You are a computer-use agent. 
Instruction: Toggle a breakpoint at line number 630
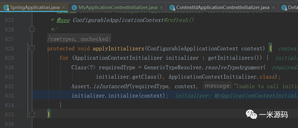pos(10,67)
